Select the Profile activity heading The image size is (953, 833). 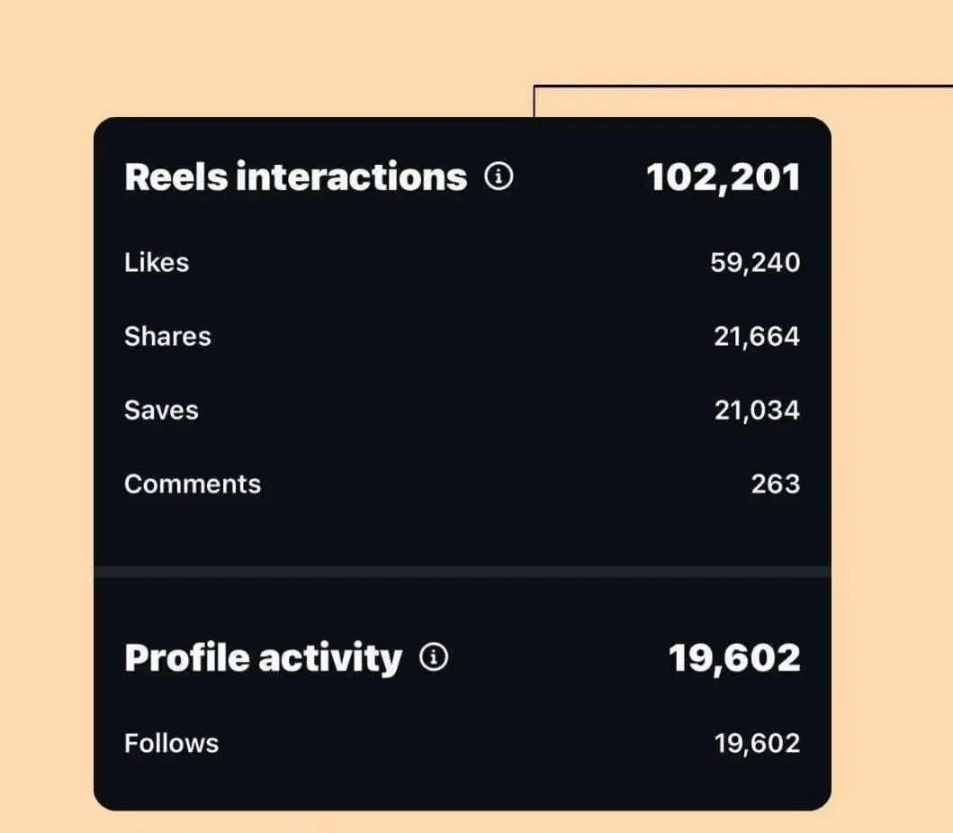pyautogui.click(x=263, y=658)
